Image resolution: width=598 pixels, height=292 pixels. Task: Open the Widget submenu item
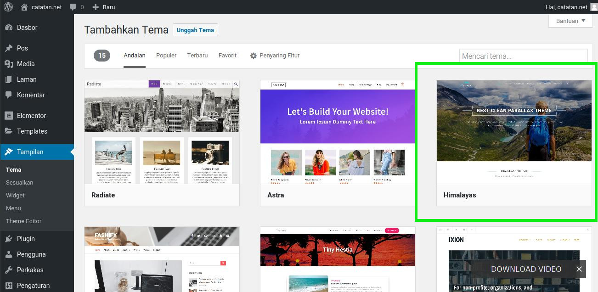15,196
